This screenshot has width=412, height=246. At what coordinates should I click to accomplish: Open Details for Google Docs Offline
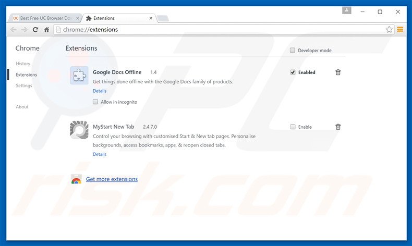click(x=100, y=91)
